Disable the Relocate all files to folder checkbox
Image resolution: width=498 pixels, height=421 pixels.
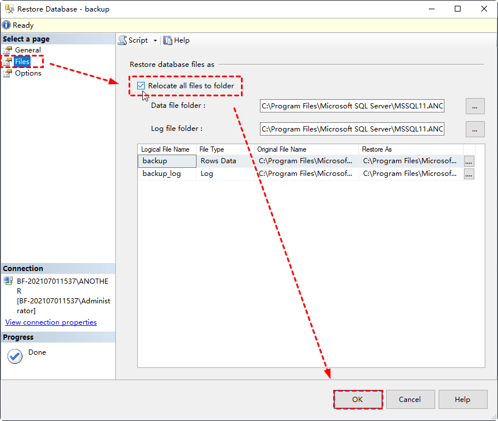coord(141,85)
